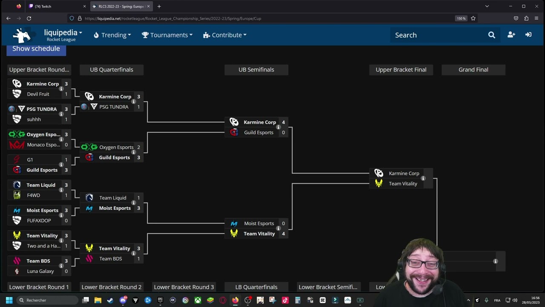
Task: Open the Windows Start menu
Action: click(x=9, y=300)
